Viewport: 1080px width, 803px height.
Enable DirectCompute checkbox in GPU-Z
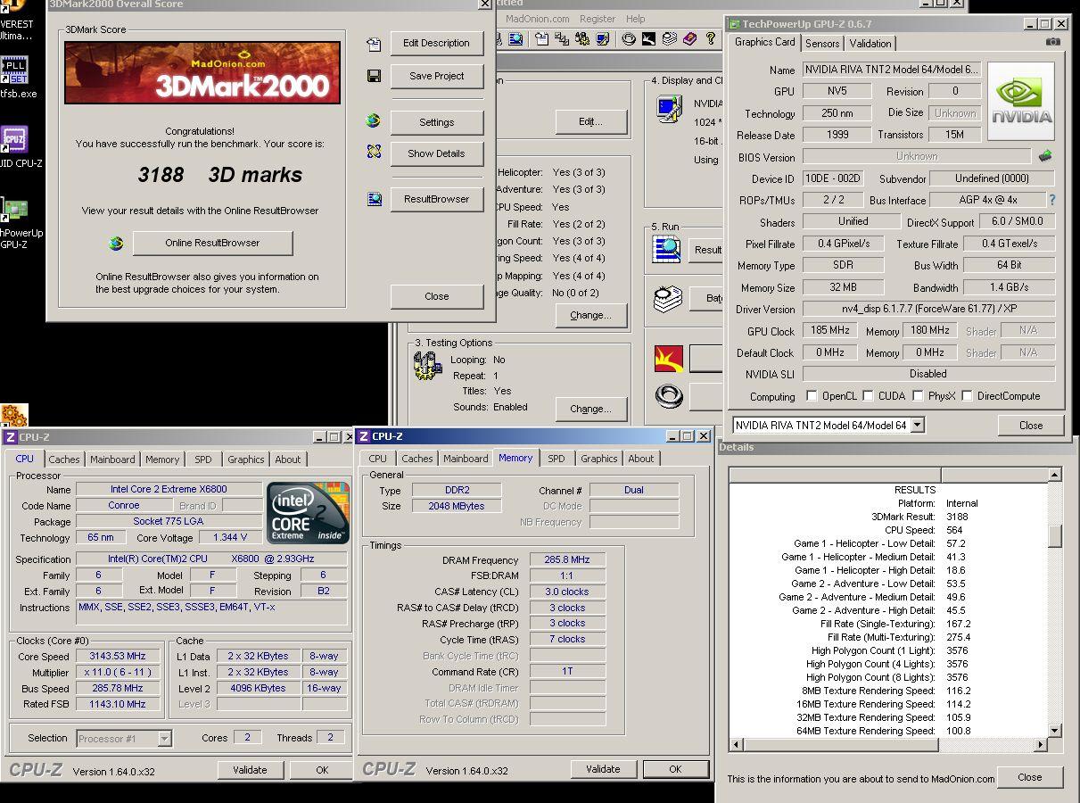point(967,395)
